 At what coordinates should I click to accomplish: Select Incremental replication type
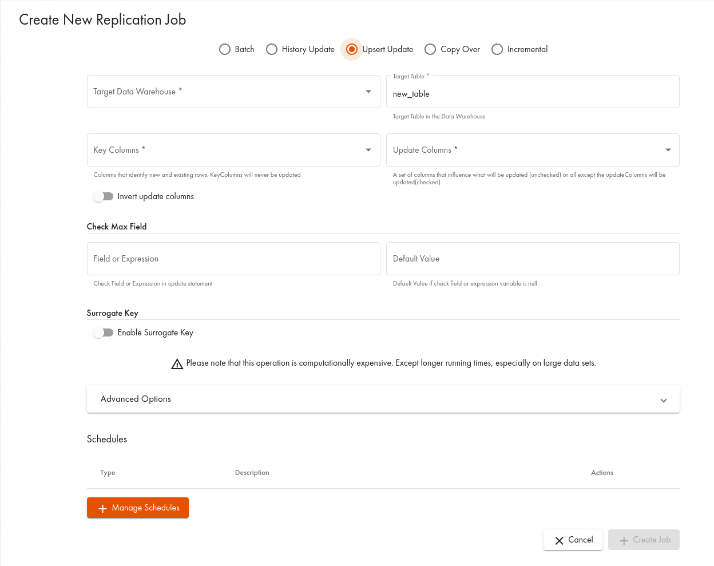pos(497,49)
